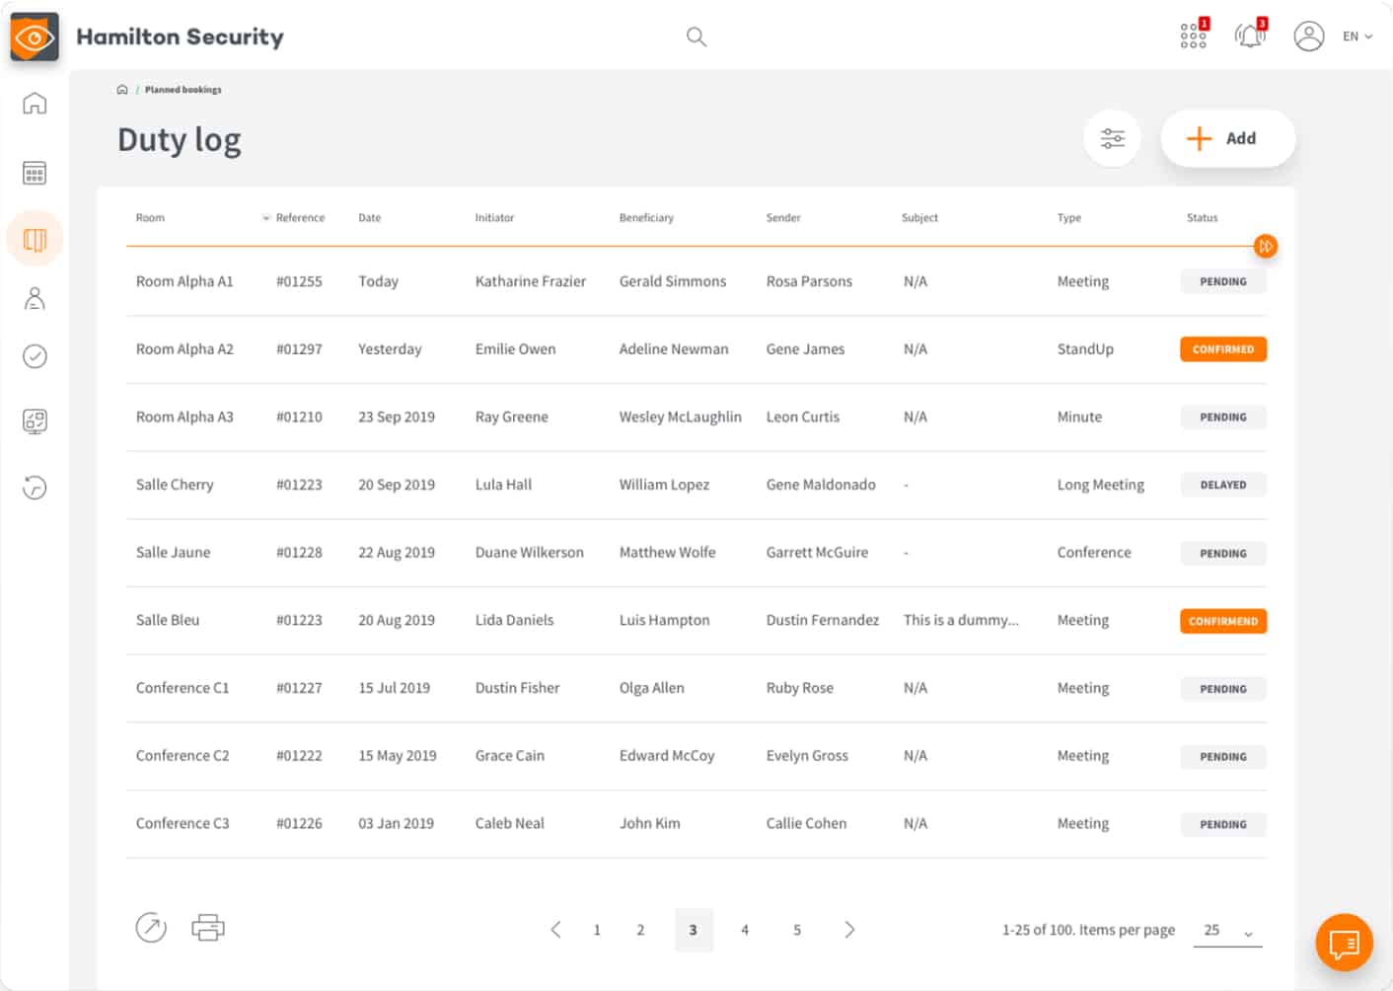Open the filter sliders button
The height and width of the screenshot is (991, 1393).
coord(1113,138)
